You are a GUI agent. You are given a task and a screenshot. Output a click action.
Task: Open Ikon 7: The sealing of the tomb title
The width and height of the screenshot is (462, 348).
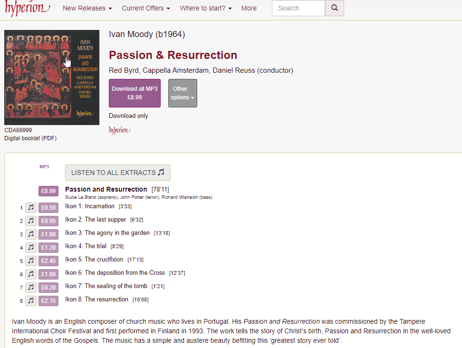click(x=106, y=286)
